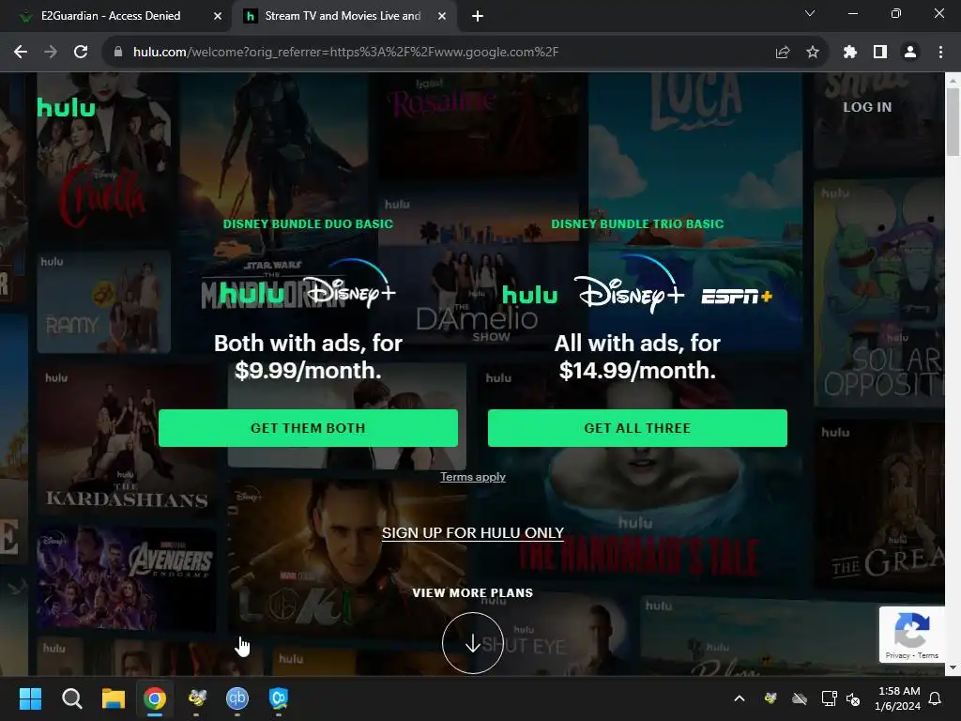
Task: Open the Windows Start menu
Action: pyautogui.click(x=30, y=698)
